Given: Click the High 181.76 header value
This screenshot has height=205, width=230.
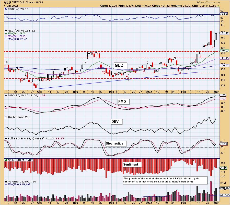Looking at the screenshot, I should point(126,6).
